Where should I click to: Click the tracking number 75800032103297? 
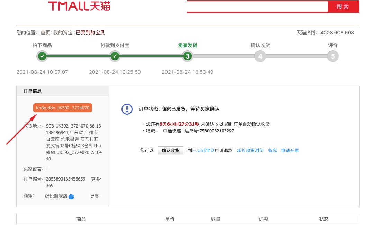tap(217, 131)
